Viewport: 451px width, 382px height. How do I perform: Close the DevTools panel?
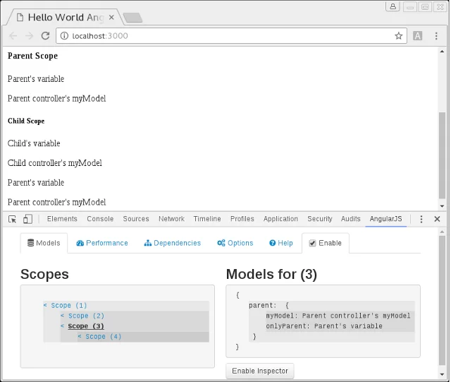coord(437,220)
